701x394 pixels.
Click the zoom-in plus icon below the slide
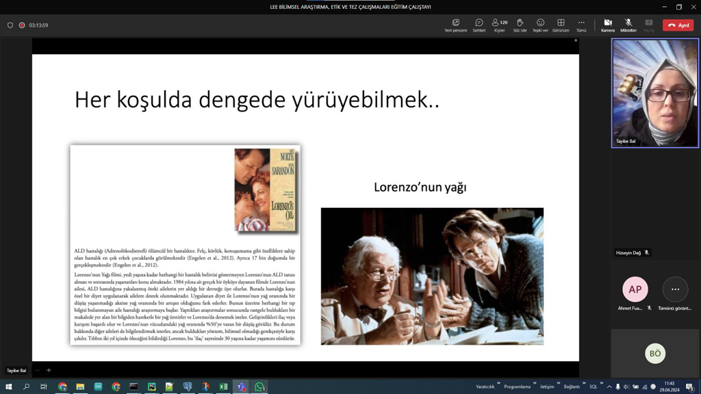(49, 371)
